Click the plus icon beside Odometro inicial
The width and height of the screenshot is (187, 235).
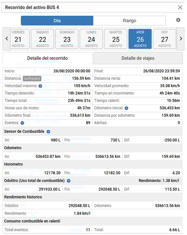coord(126,108)
